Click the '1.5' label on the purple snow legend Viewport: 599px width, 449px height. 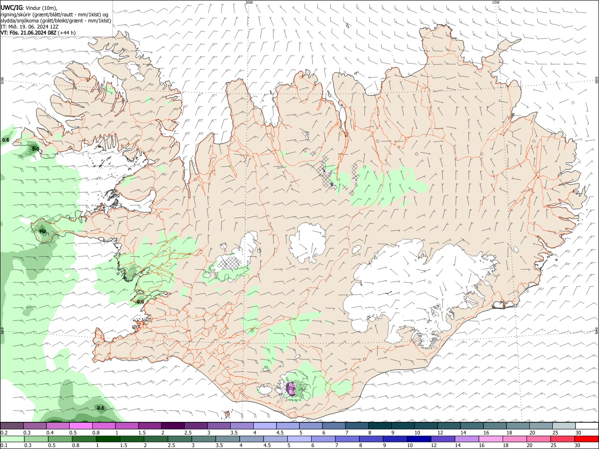tap(142, 433)
